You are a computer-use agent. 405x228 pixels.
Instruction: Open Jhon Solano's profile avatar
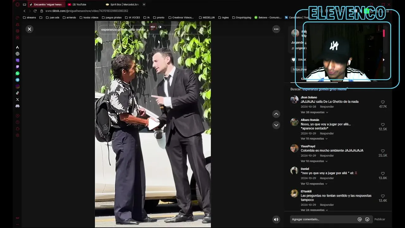click(295, 99)
